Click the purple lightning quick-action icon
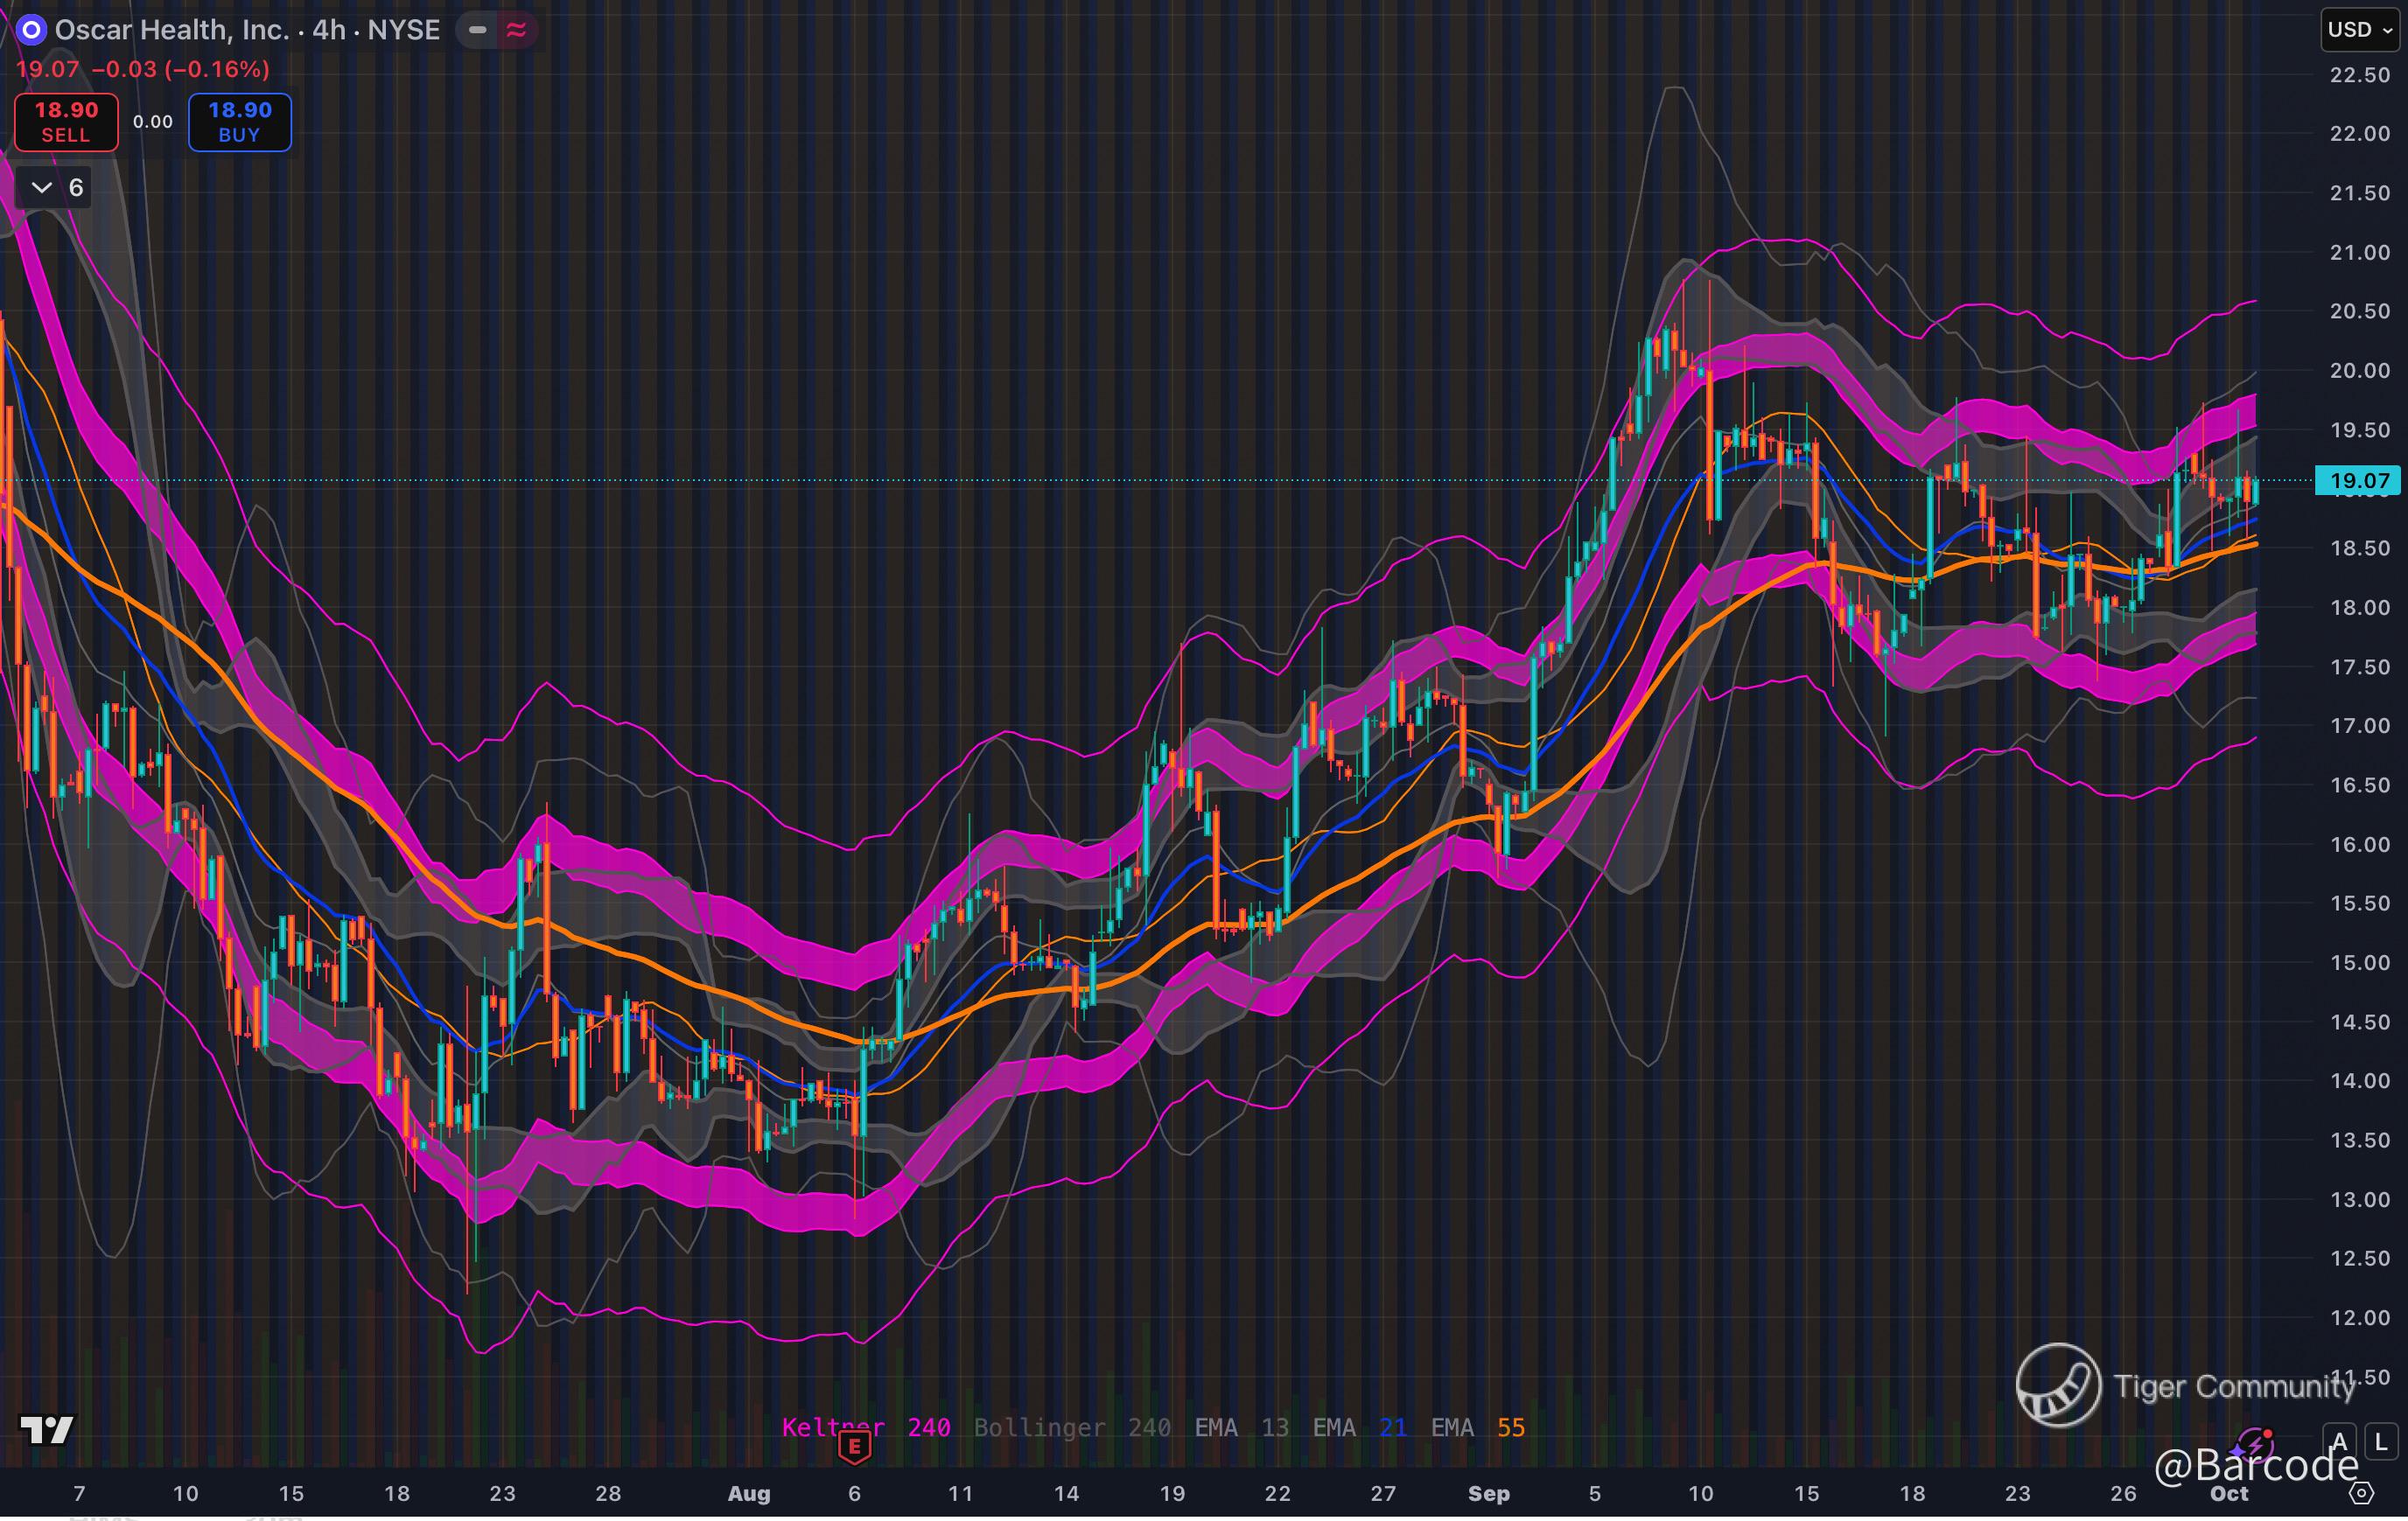Screen dimensions: 2408x1521 (2258, 1445)
